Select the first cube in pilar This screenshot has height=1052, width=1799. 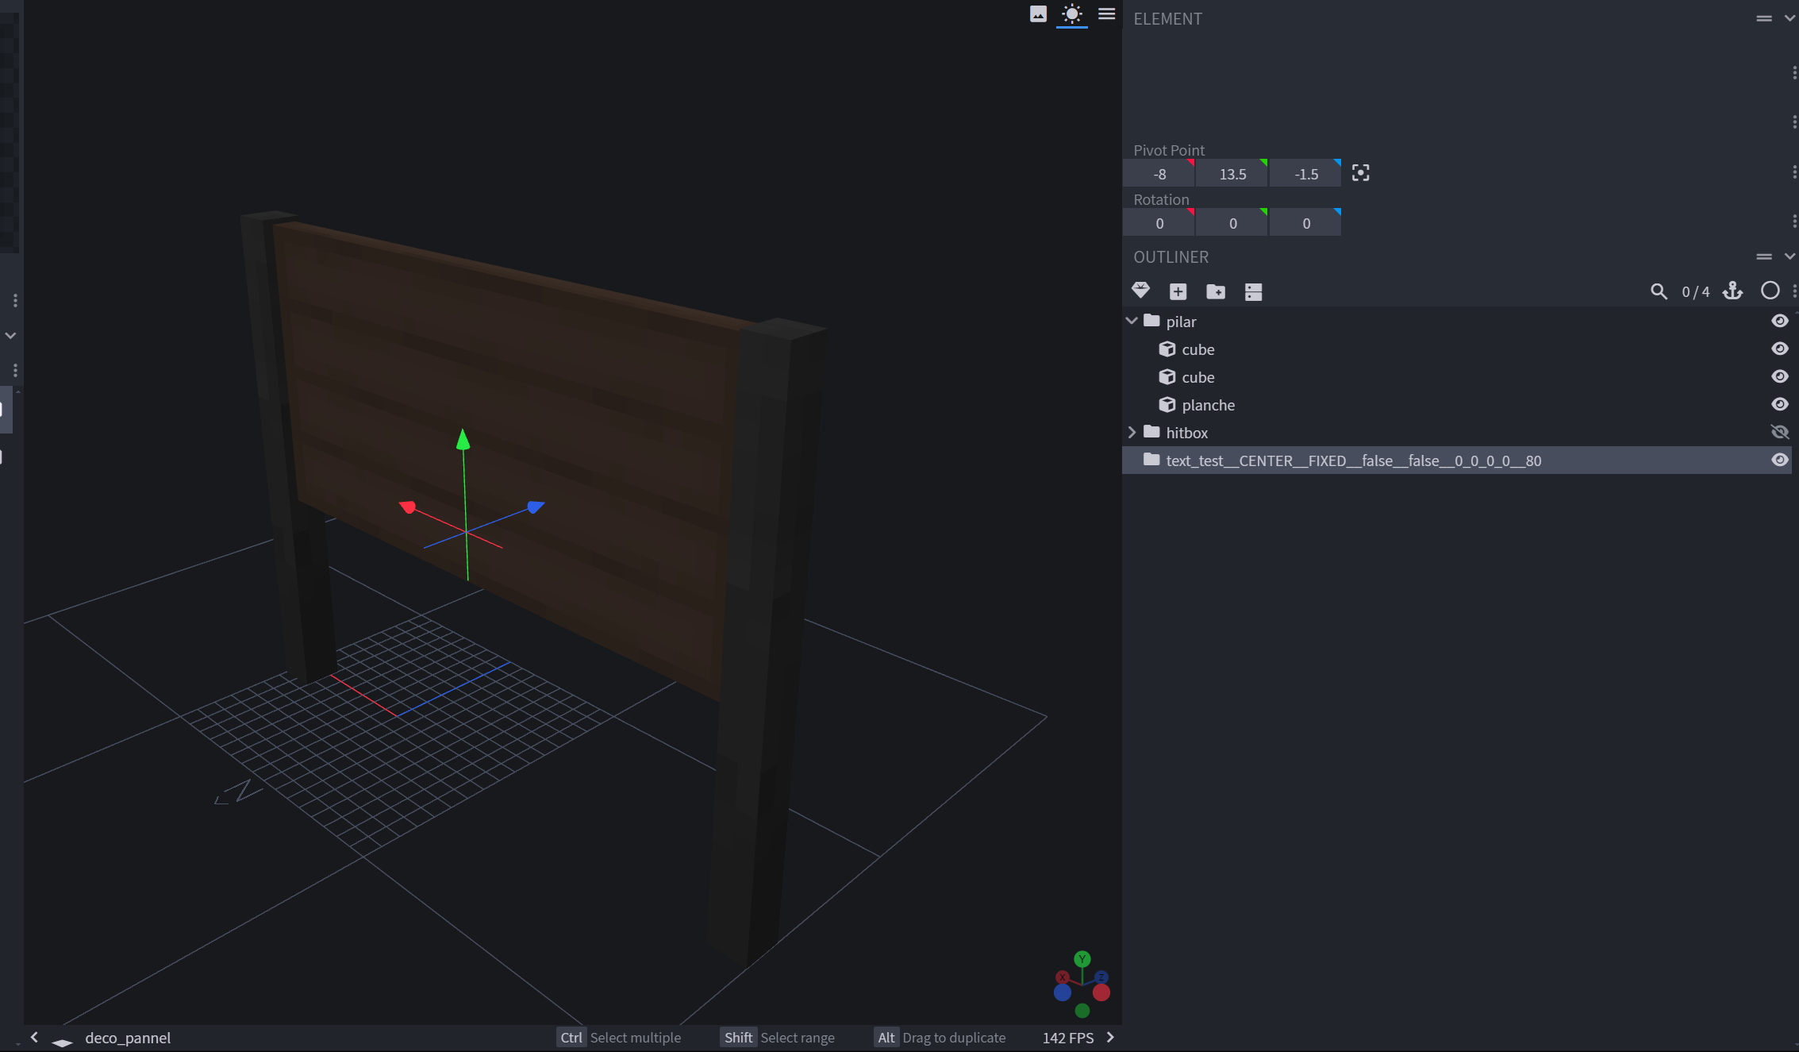pos(1457,349)
